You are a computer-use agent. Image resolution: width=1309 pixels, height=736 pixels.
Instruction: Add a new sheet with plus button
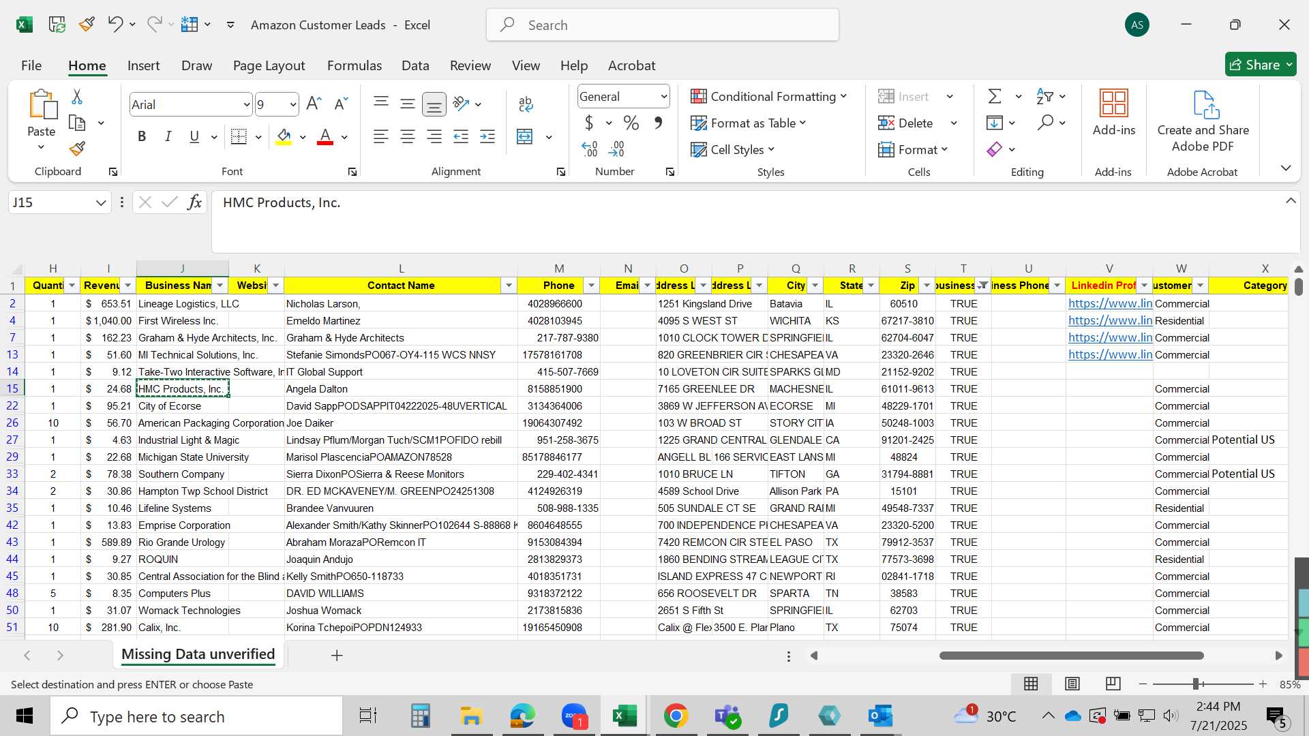(x=337, y=655)
